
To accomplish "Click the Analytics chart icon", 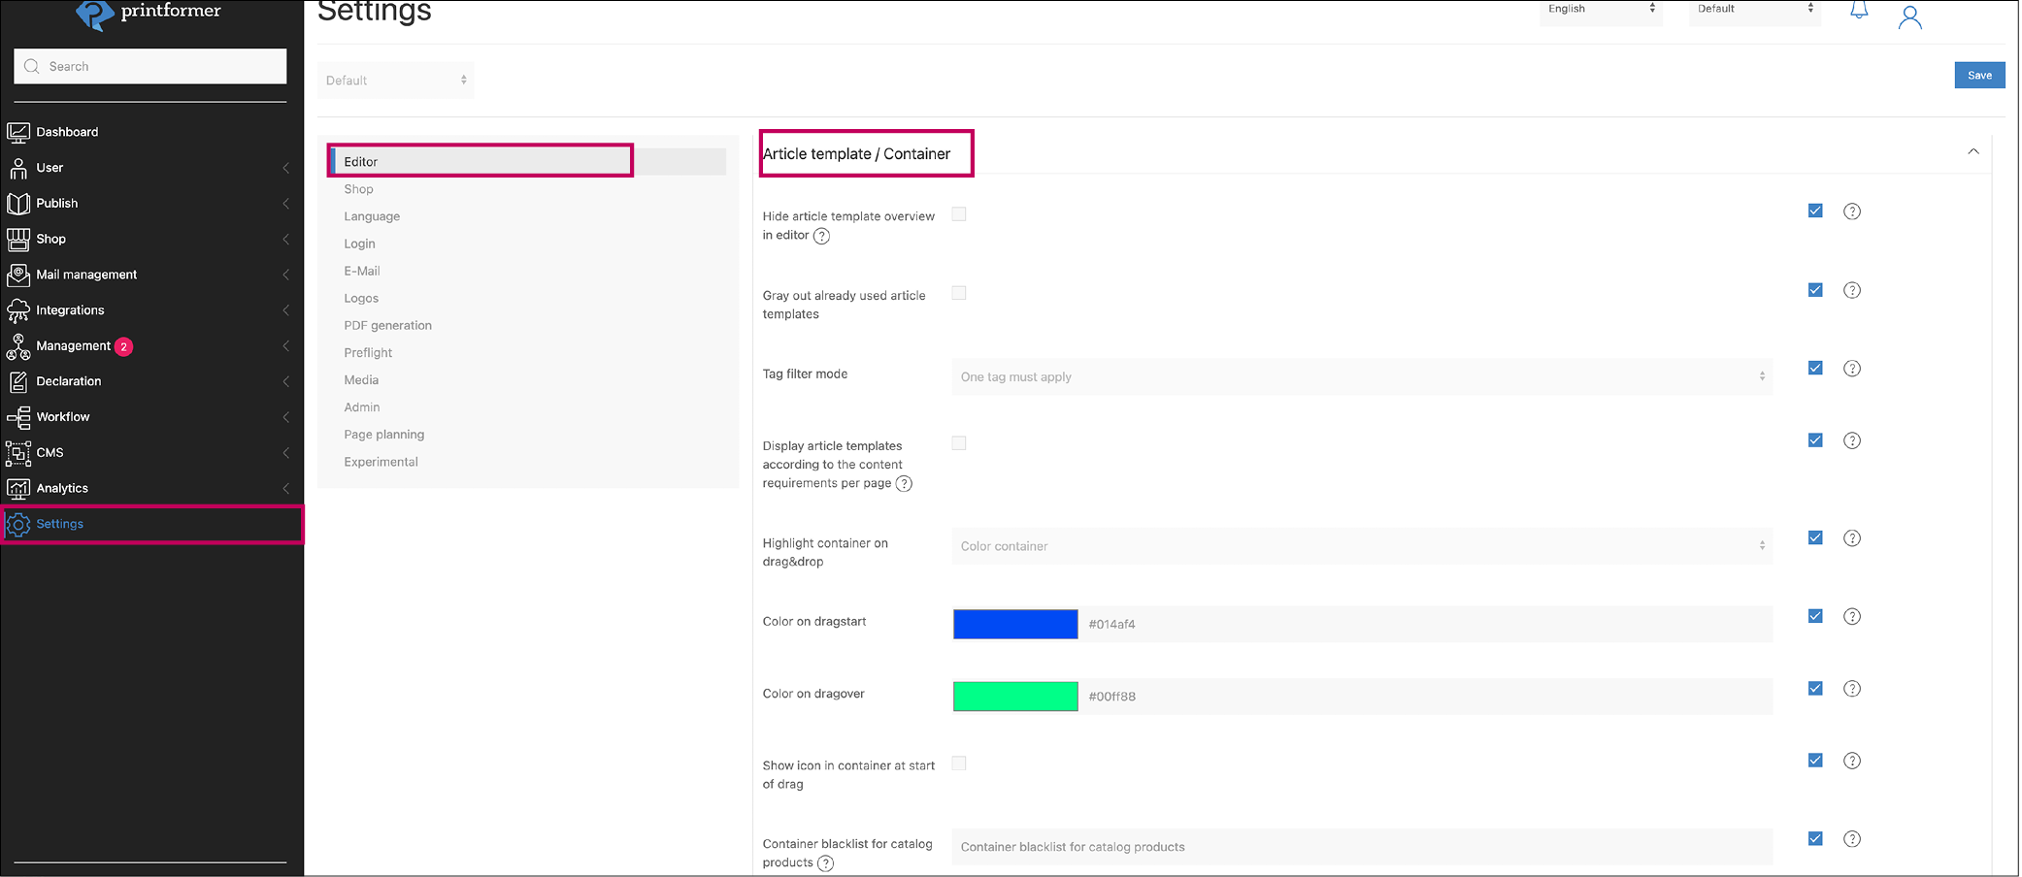I will (18, 488).
